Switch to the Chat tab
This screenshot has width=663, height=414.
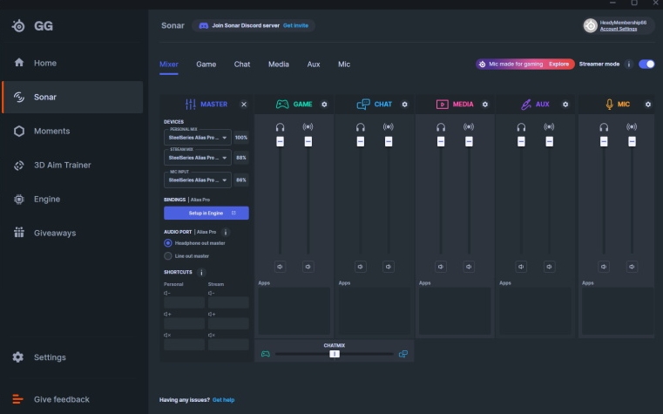[x=241, y=64]
